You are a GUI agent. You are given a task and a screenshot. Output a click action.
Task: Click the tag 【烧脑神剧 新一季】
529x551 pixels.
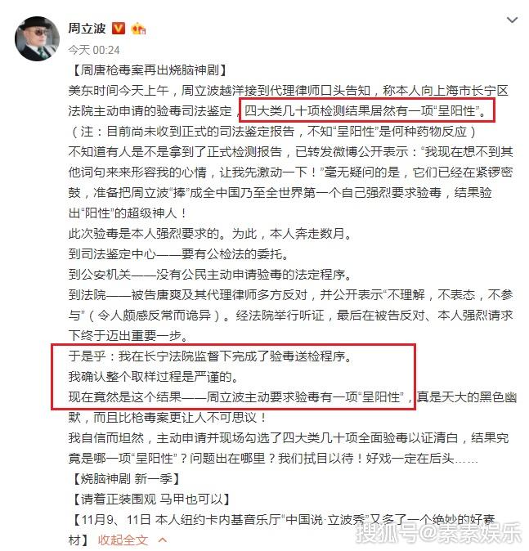click(x=127, y=478)
